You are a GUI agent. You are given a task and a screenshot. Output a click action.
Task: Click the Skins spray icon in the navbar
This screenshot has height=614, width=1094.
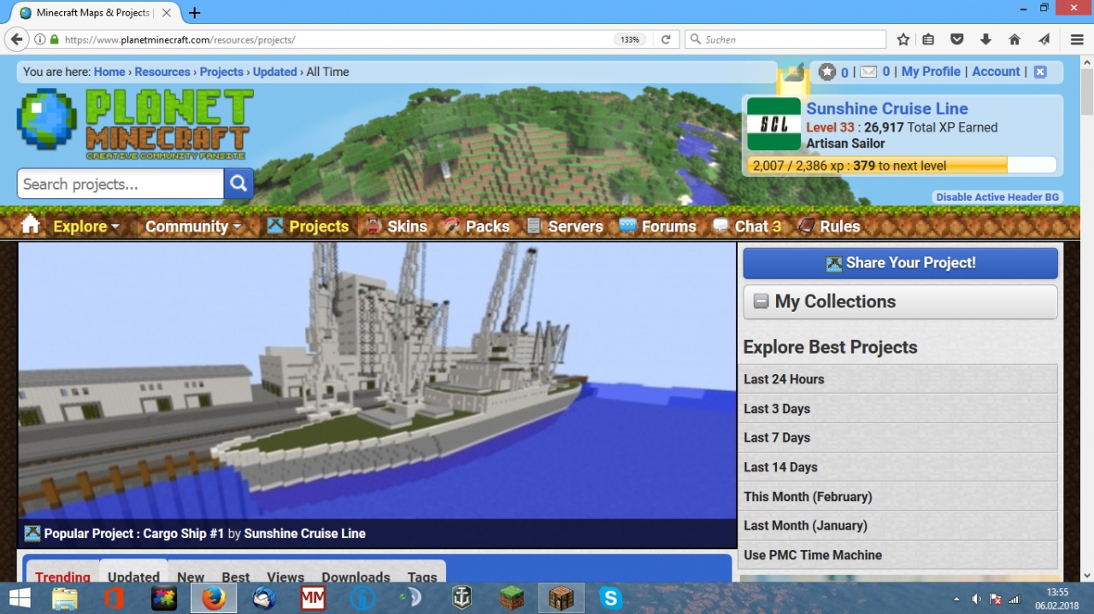coord(373,225)
